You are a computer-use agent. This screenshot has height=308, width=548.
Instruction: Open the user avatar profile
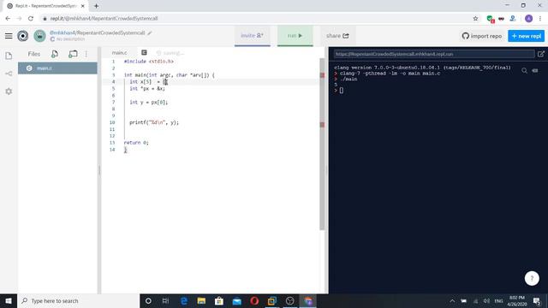[40, 36]
